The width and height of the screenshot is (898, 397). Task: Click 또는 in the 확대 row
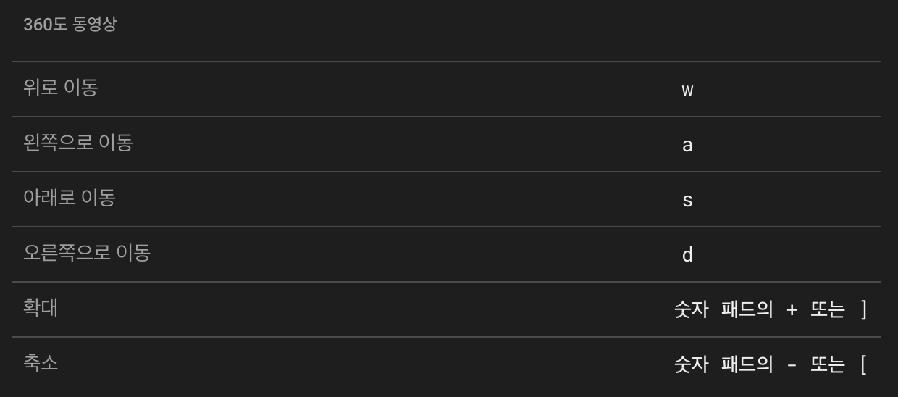tap(828, 309)
